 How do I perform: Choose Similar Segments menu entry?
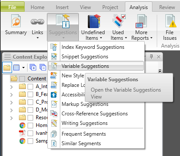[x=96, y=143]
